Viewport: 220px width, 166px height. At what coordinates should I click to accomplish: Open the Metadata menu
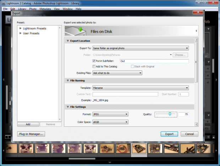pyautogui.click(x=45, y=9)
